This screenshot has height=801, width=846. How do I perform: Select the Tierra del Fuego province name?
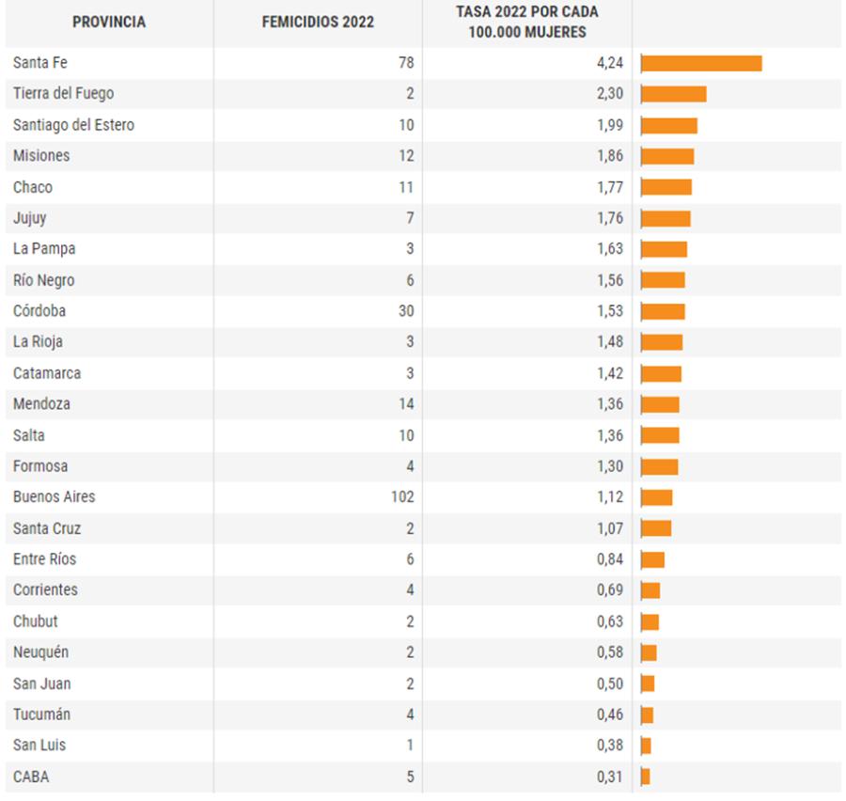click(64, 94)
